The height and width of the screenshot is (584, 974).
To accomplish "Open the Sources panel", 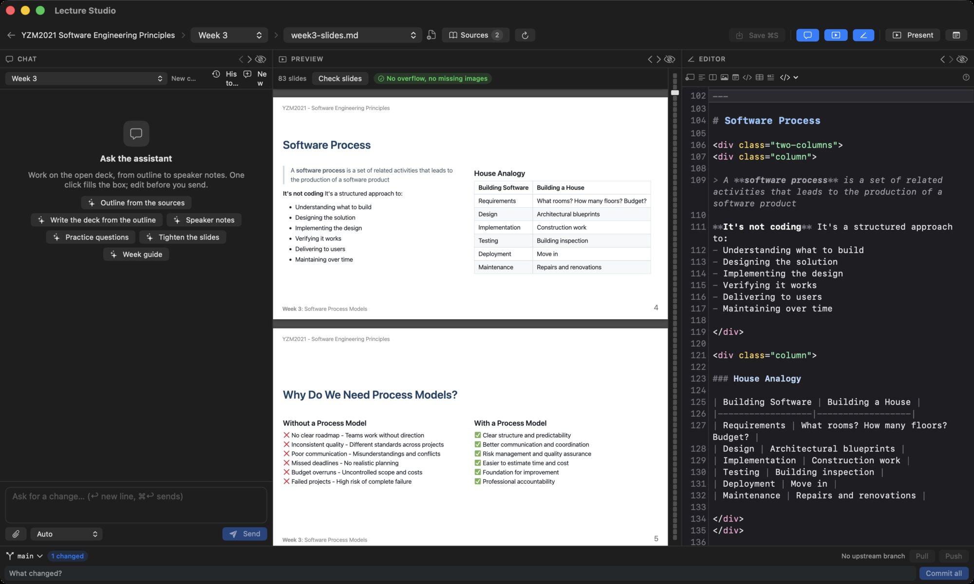I will [475, 35].
